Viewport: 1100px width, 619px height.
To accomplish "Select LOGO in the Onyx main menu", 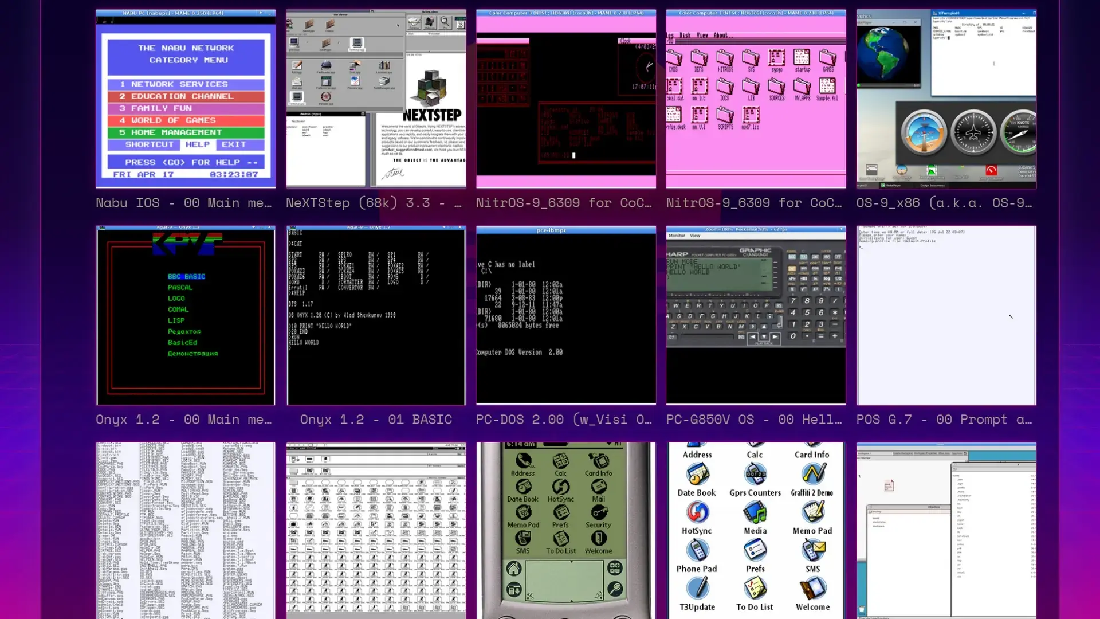I will [176, 299].
